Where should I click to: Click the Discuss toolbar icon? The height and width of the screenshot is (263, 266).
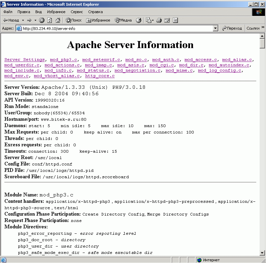click(175, 21)
